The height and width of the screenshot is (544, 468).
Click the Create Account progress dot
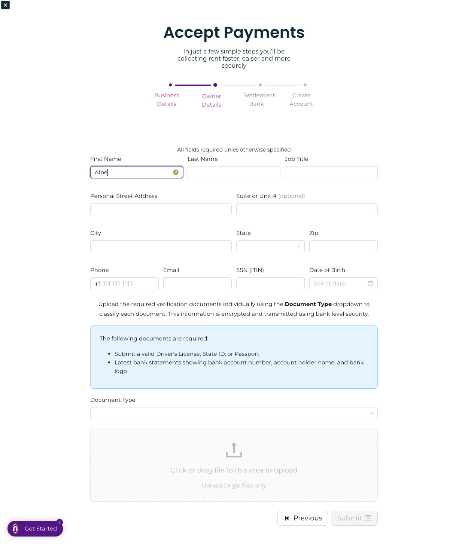point(305,85)
